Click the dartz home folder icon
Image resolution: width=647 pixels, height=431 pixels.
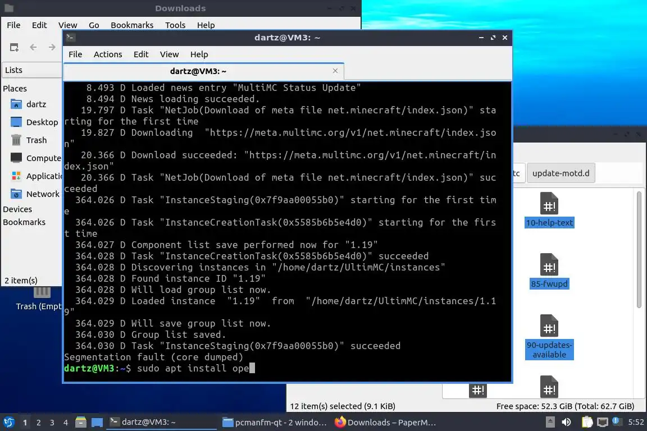pos(16,104)
